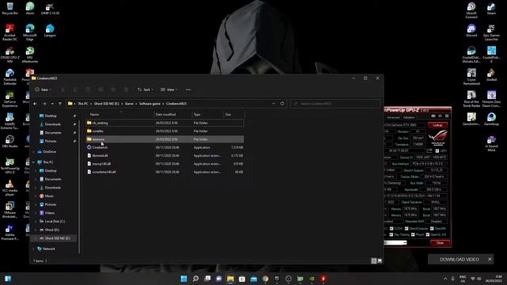This screenshot has width=507, height=285.
Task: Switch to GPU-Z Advanced tab
Action: point(393,118)
